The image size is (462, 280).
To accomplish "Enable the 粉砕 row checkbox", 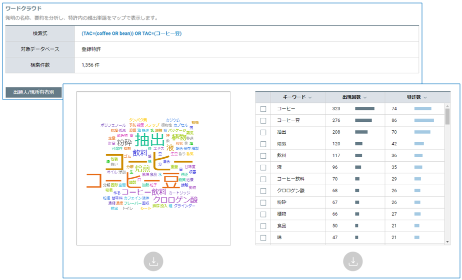I will [x=263, y=203].
